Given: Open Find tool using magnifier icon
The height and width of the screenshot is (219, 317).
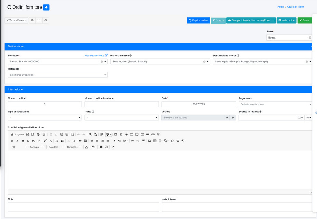Looking at the screenshot, I should click(x=90, y=134).
